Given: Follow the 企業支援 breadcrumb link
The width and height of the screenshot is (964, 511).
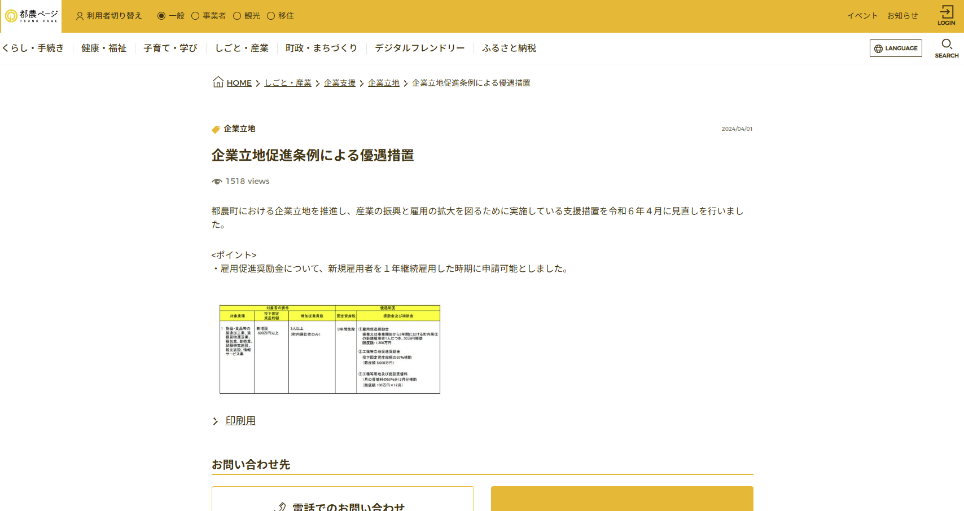Looking at the screenshot, I should point(340,83).
